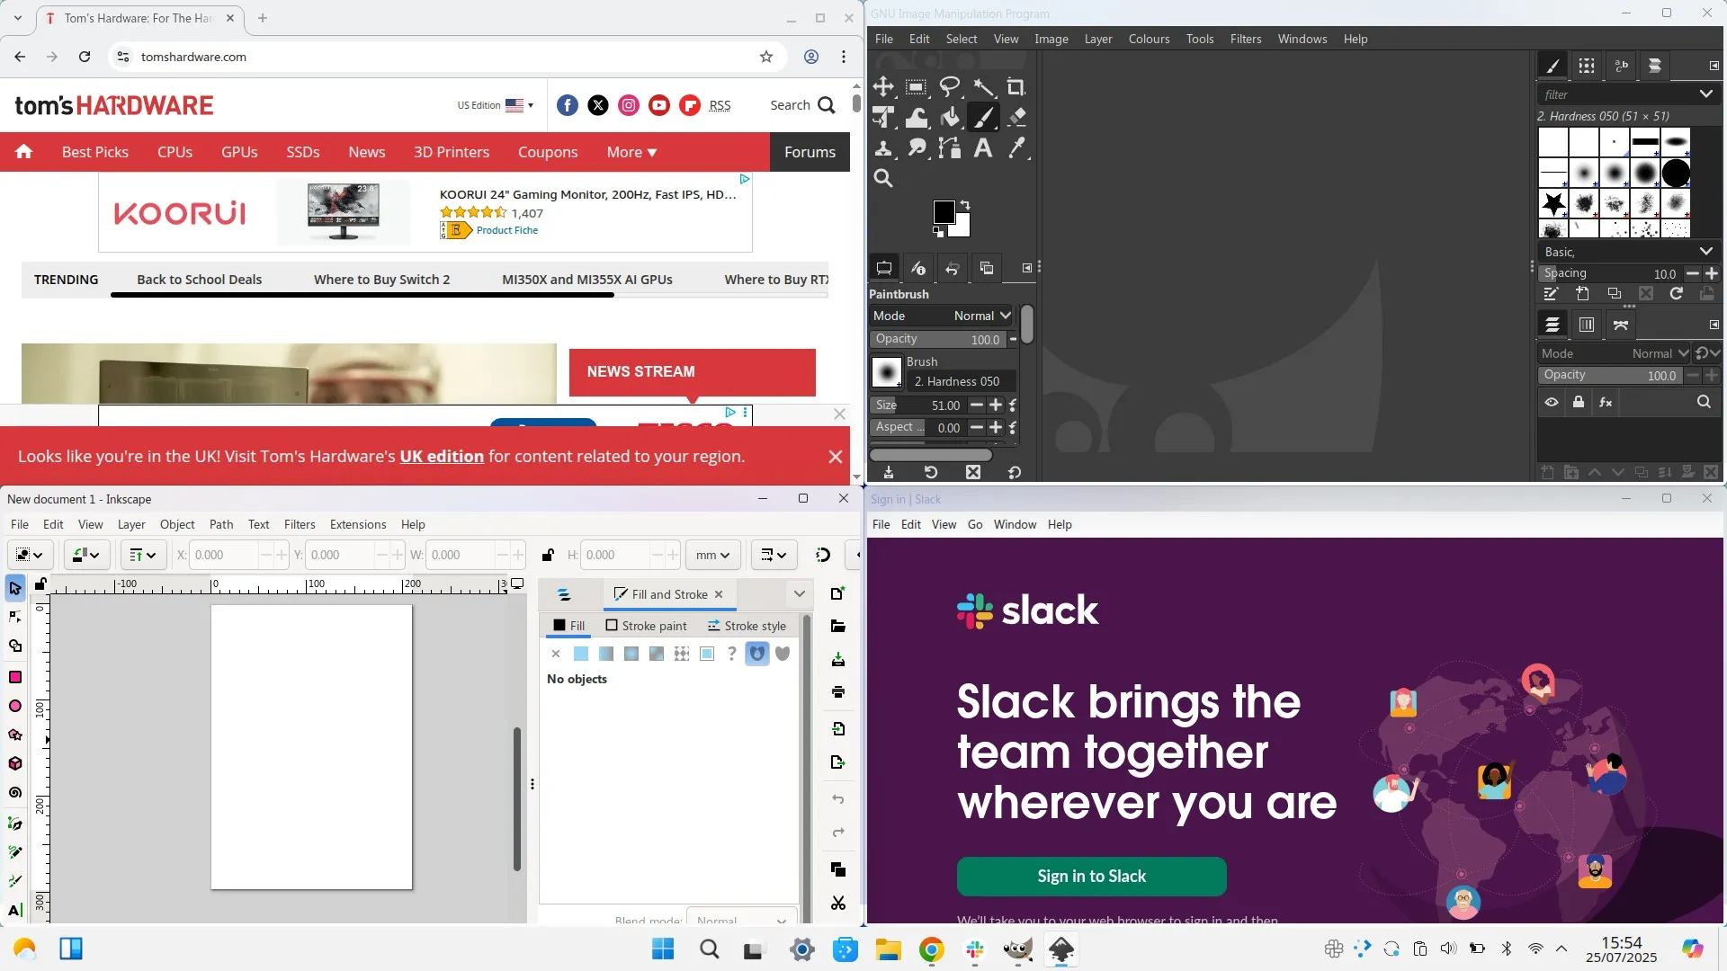Expand the More menu on Tom's Hardware
The width and height of the screenshot is (1727, 971).
pyautogui.click(x=632, y=152)
